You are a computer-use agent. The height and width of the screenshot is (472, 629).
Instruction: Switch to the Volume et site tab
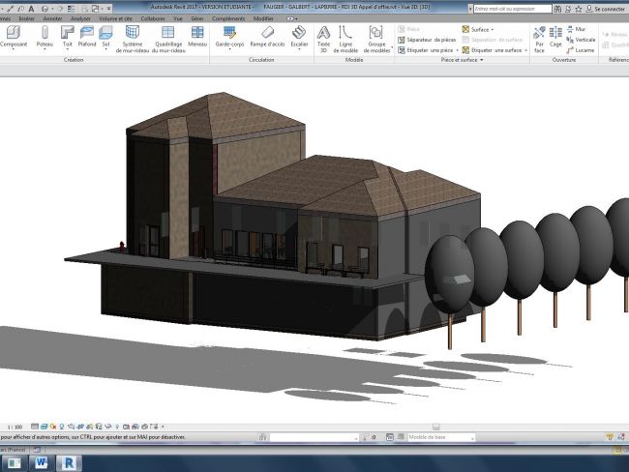(115, 18)
